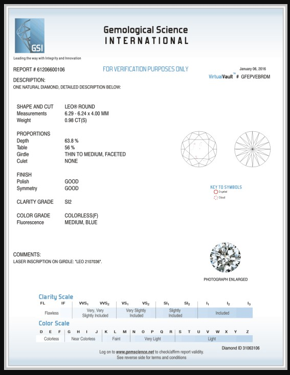Screen dimensions: 290x375
Task: Click girdle value 'THIN TO MEDIUM, FACETED'
Action: pyautogui.click(x=95, y=154)
